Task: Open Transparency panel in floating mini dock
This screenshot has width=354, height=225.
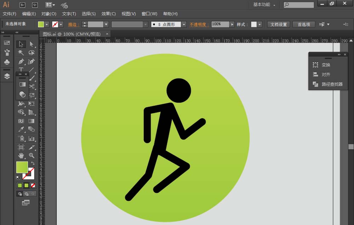Action: 22,94
